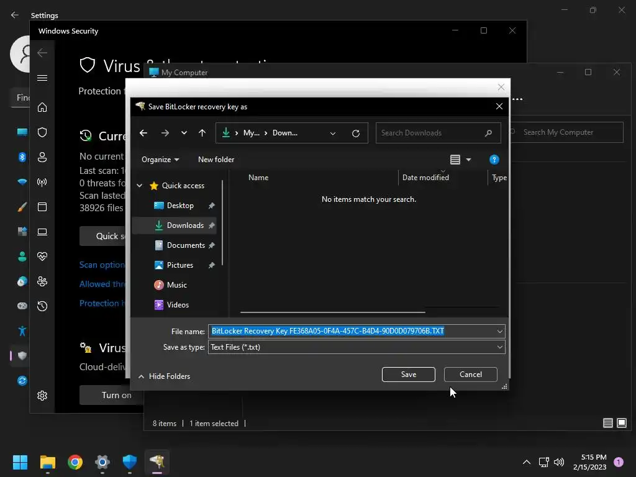Image resolution: width=636 pixels, height=477 pixels.
Task: Sort by the Name column header
Action: click(x=258, y=177)
